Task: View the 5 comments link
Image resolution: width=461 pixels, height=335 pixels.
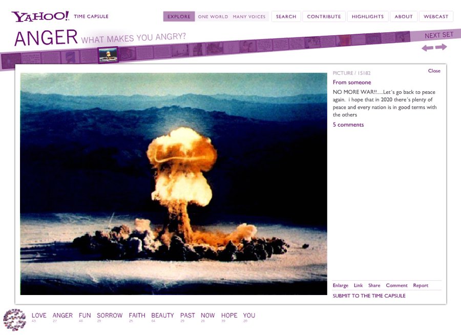Action: (348, 124)
